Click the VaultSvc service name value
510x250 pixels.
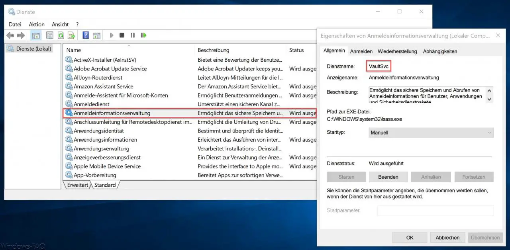(379, 66)
